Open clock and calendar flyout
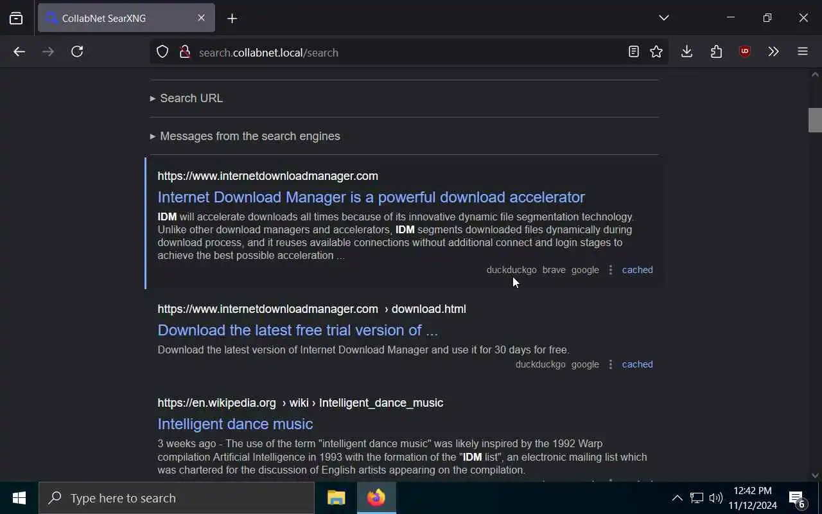The height and width of the screenshot is (514, 822). (752, 498)
